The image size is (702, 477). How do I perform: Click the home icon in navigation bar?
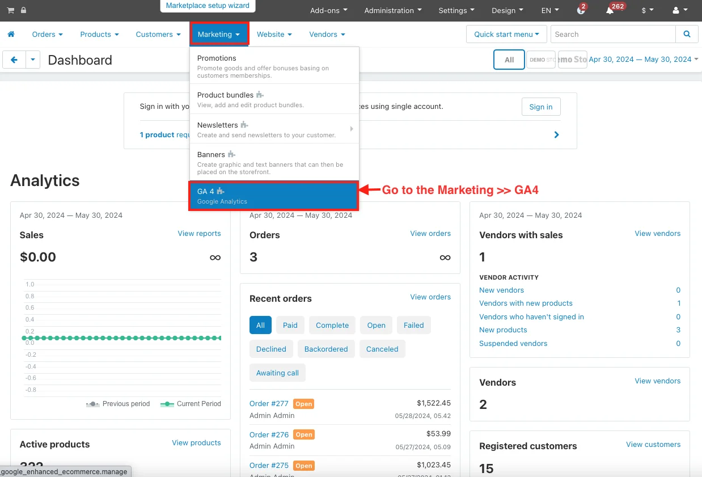[x=11, y=35]
